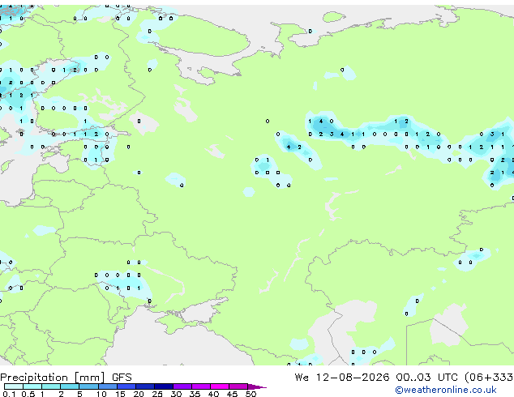The height and width of the screenshot is (397, 514).
Task: Click the legend value label '50'
Action: point(251,394)
